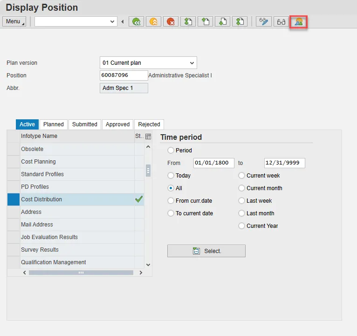The height and width of the screenshot is (336, 357).
Task: Switch Display/Change mode with glasses-and-pencil icon
Action: tap(263, 22)
